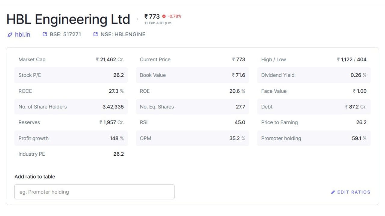Select the Market Cap ratio row
385x216 pixels.
[x=71, y=59]
